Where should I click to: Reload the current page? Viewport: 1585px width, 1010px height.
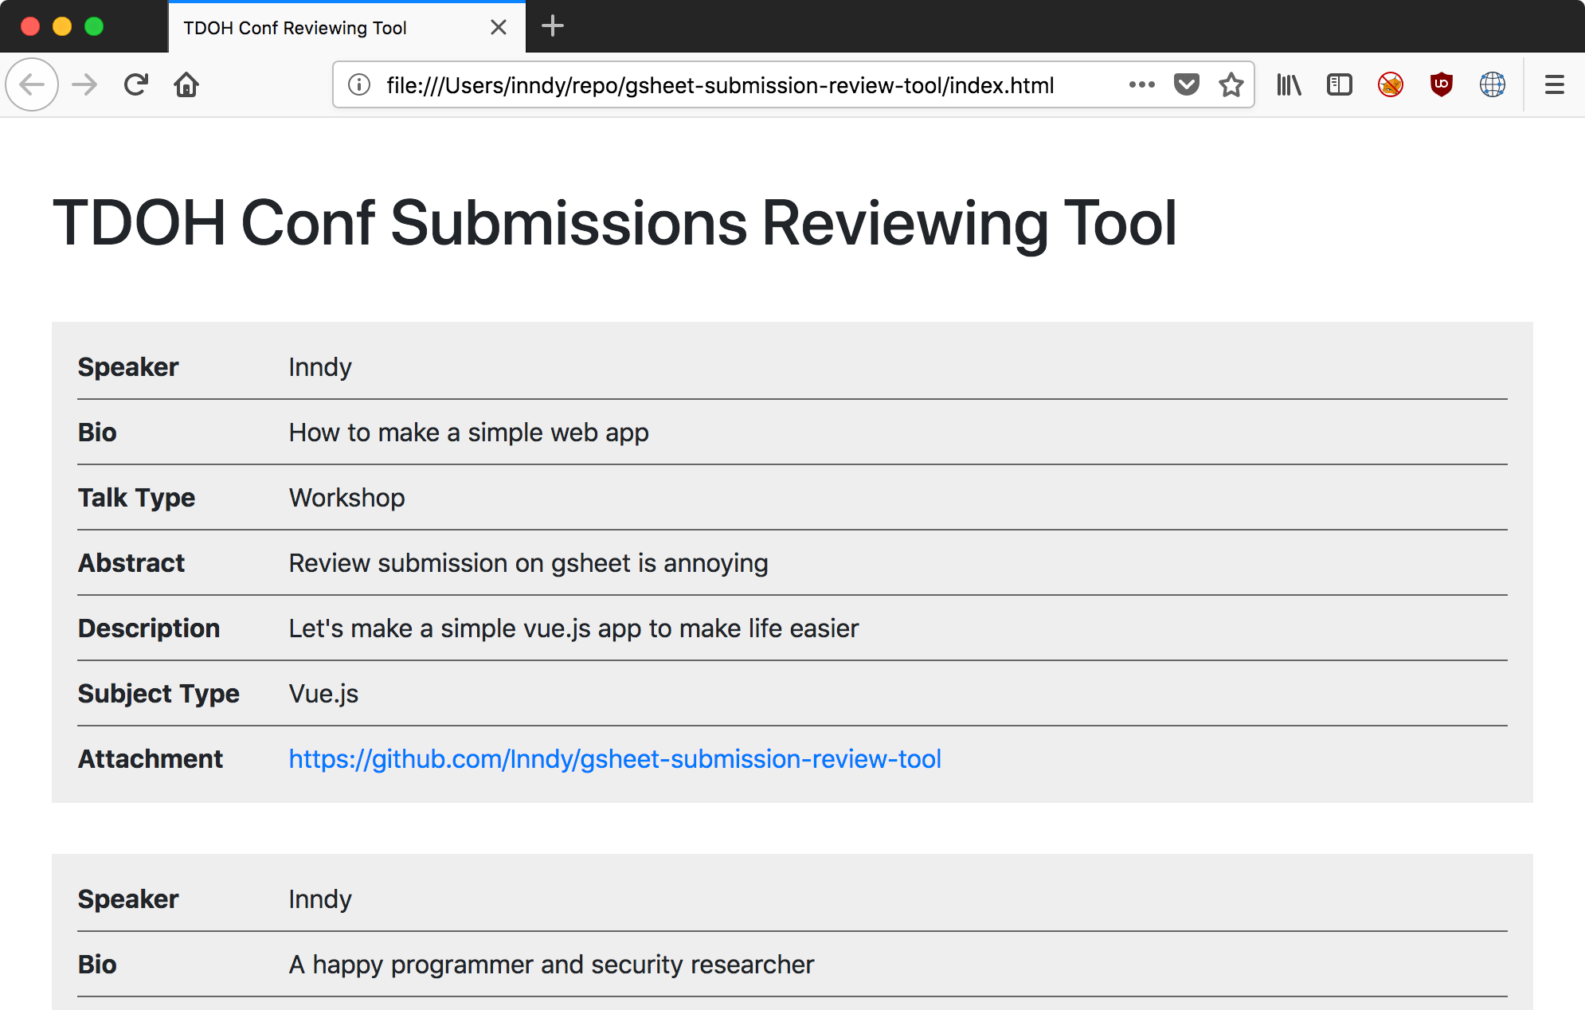[x=136, y=84]
